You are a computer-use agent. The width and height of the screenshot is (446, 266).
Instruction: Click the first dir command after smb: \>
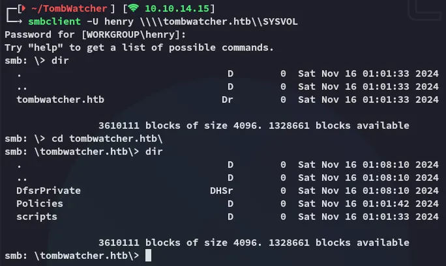tap(60, 60)
